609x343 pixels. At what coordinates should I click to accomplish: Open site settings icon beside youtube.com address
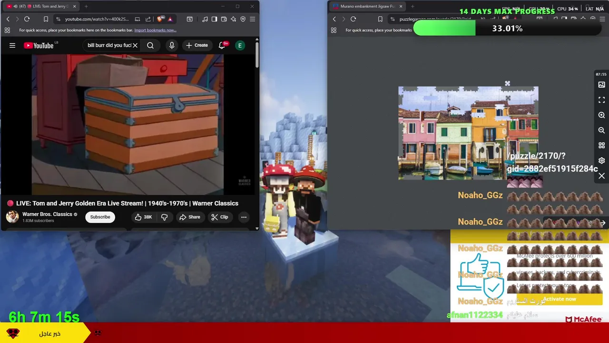point(58,19)
